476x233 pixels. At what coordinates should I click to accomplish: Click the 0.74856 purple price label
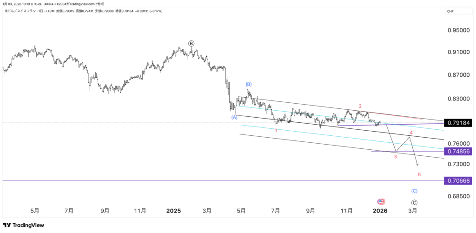click(x=459, y=152)
